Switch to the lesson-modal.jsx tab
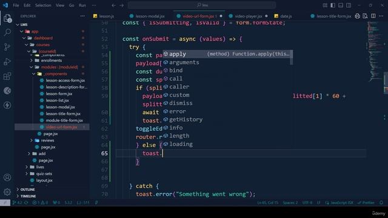388x218 pixels. [150, 16]
